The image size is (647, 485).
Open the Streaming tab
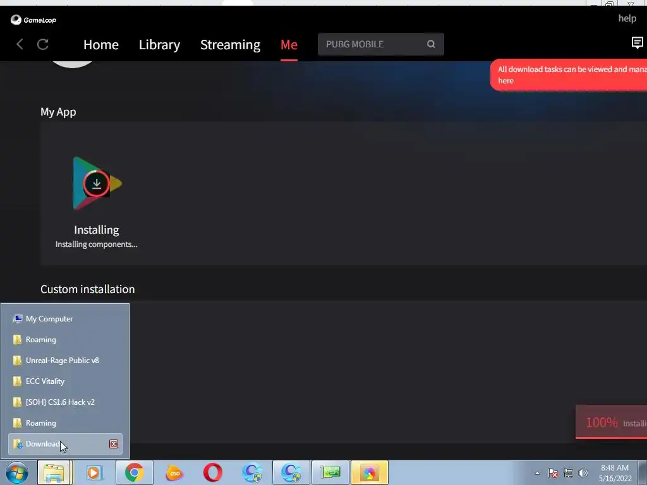click(x=230, y=45)
